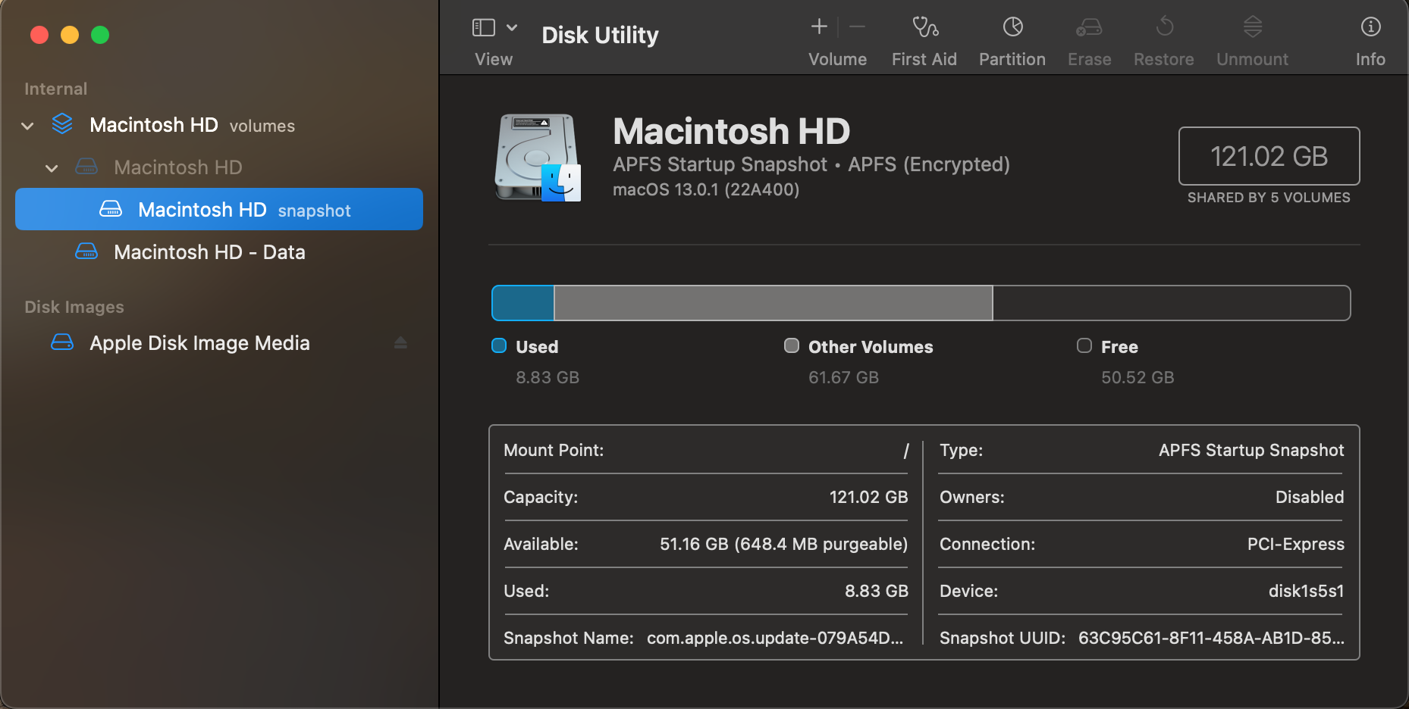The width and height of the screenshot is (1409, 709).
Task: Click the First Aid toolbar label
Action: coord(924,59)
